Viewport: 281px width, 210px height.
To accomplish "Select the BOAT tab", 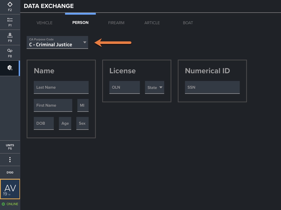I will pos(188,23).
